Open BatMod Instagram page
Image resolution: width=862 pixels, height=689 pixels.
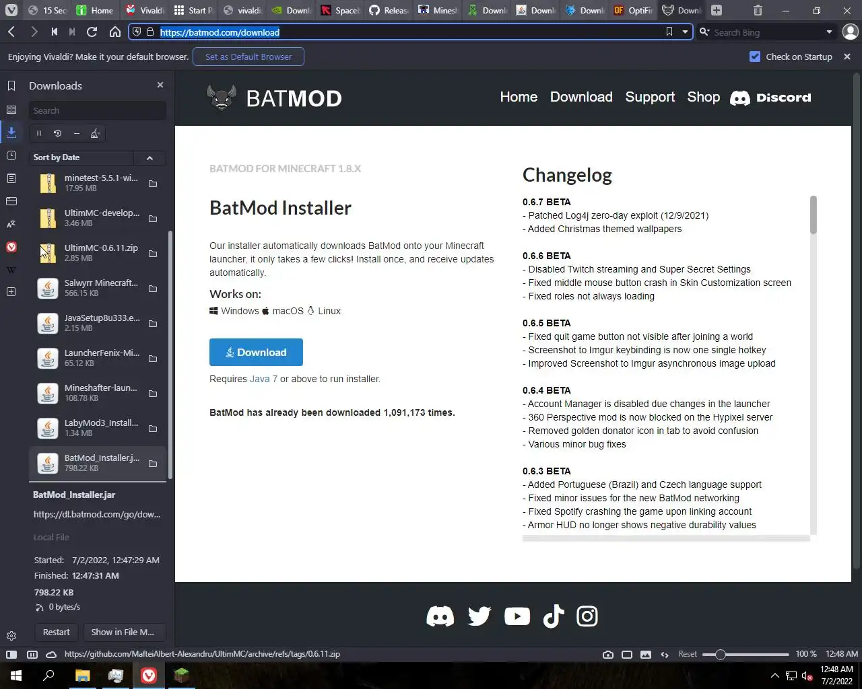(587, 616)
